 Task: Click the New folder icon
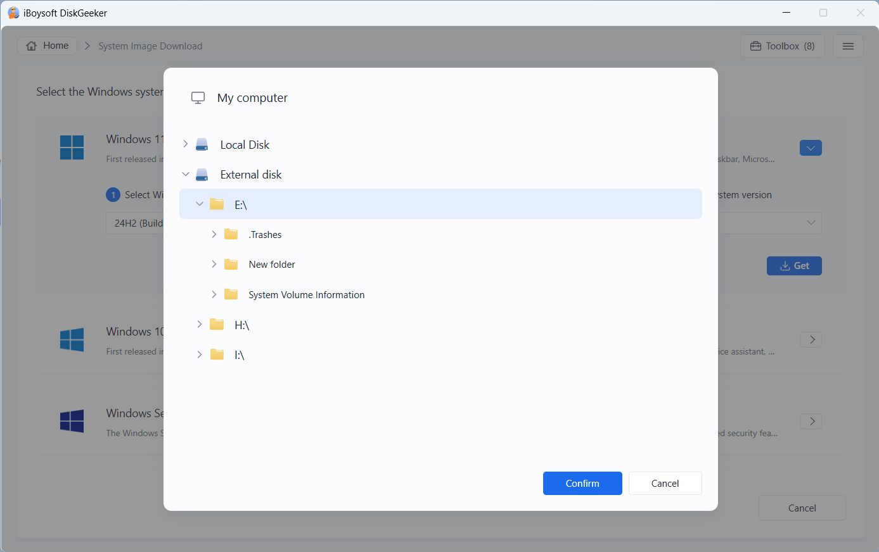pos(231,264)
